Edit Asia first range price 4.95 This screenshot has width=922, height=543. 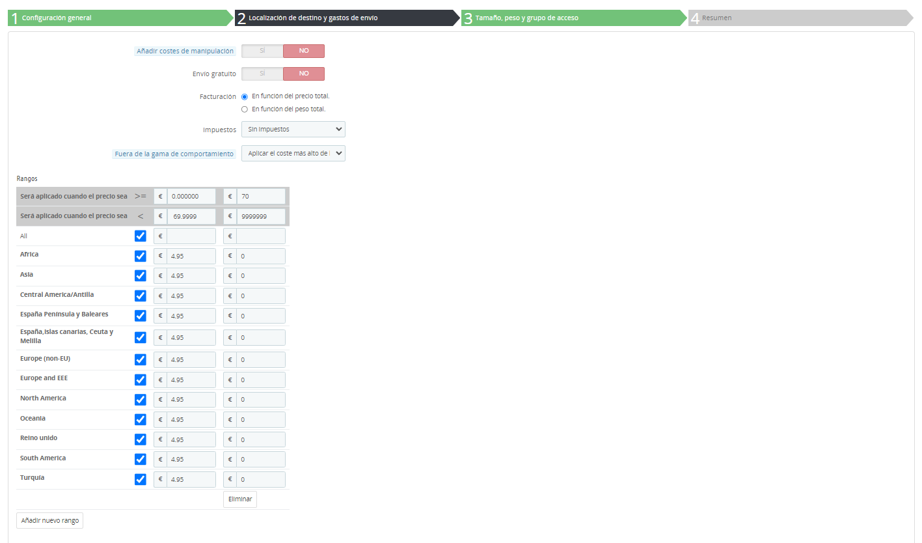click(x=191, y=276)
